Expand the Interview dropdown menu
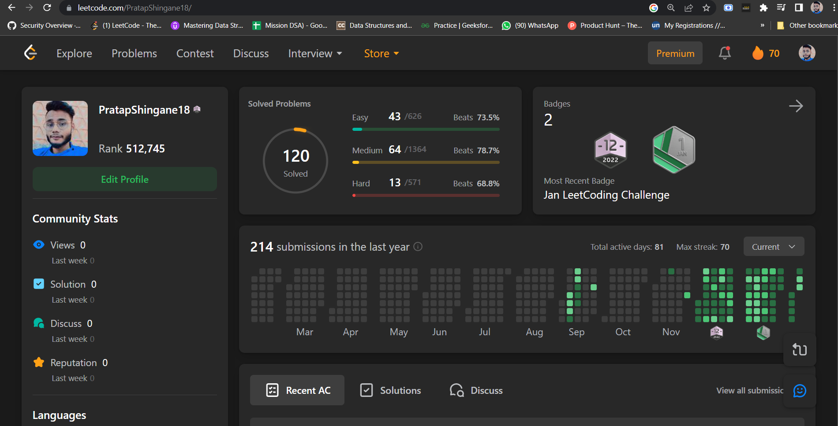838x426 pixels. coord(315,53)
